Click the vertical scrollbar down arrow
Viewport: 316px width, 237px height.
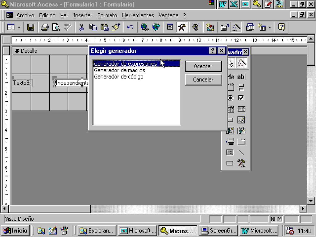pos(310,201)
